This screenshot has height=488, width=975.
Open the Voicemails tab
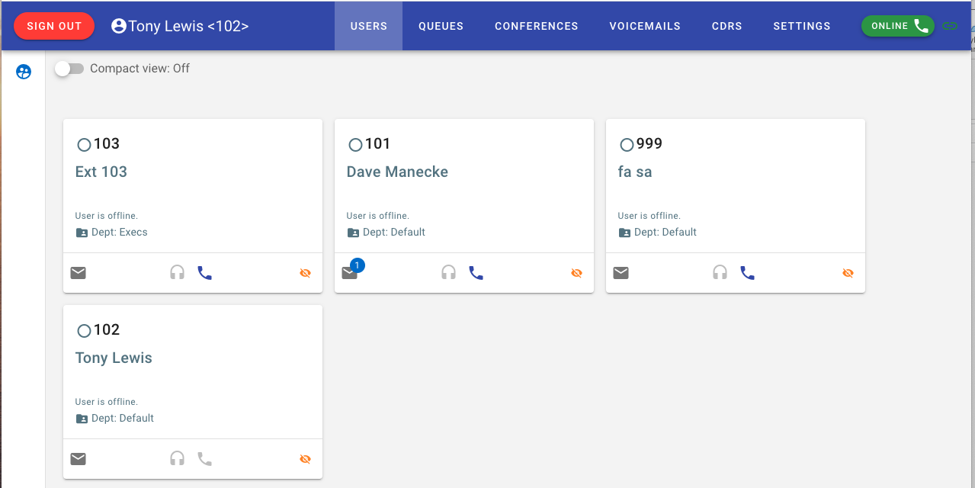(645, 26)
